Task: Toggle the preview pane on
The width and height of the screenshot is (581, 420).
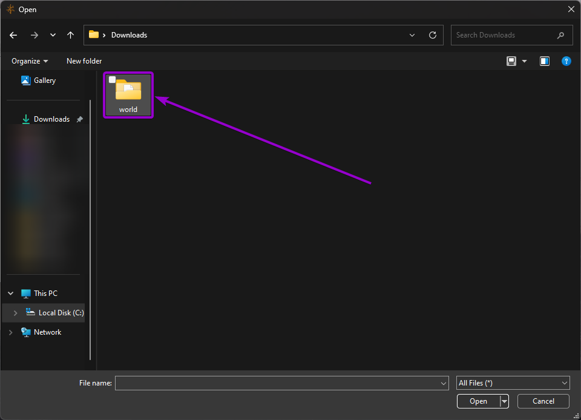Action: click(544, 61)
